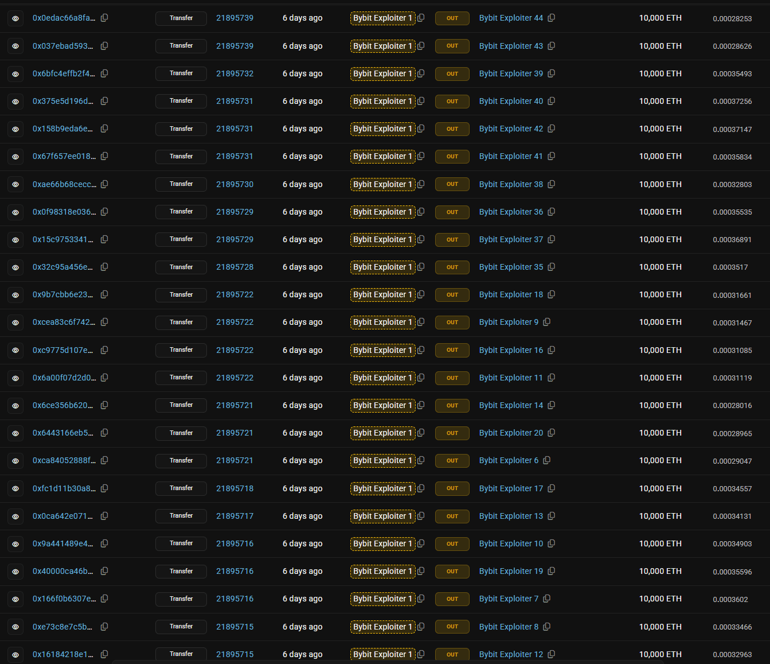View Bybit Exploiter 35 address page
This screenshot has width=770, height=664.
tap(511, 267)
